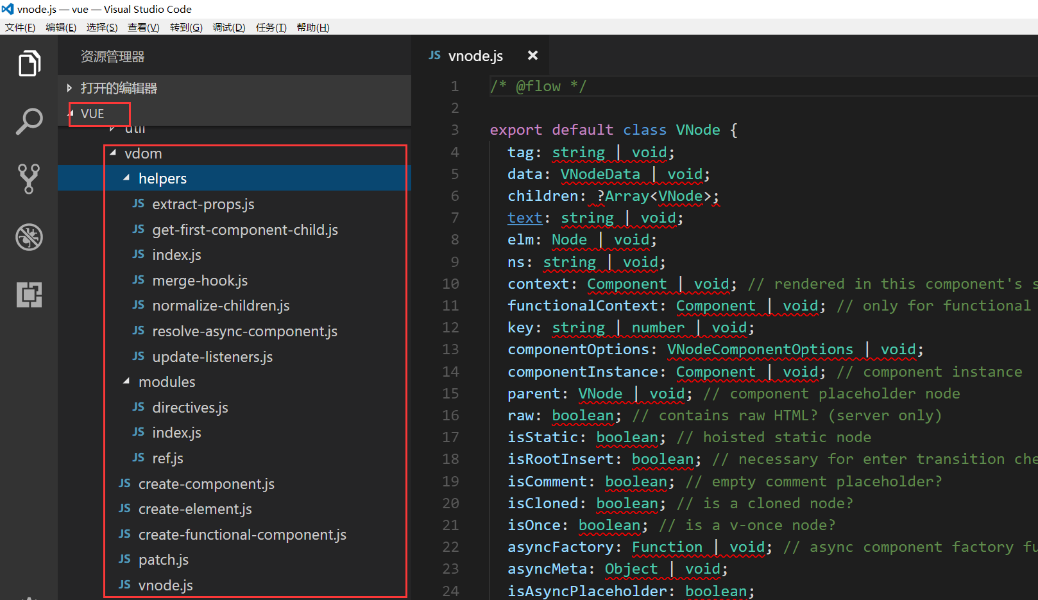Image resolution: width=1038 pixels, height=600 pixels.
Task: Click 'asyncFactory' property on line 22
Action: pos(561,547)
